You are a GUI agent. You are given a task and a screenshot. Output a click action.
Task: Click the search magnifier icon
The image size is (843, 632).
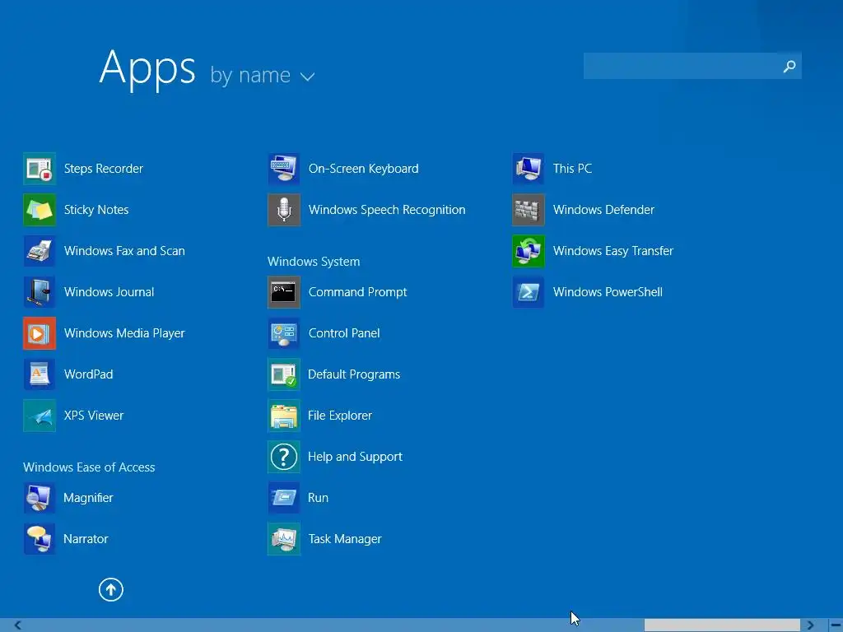(789, 66)
